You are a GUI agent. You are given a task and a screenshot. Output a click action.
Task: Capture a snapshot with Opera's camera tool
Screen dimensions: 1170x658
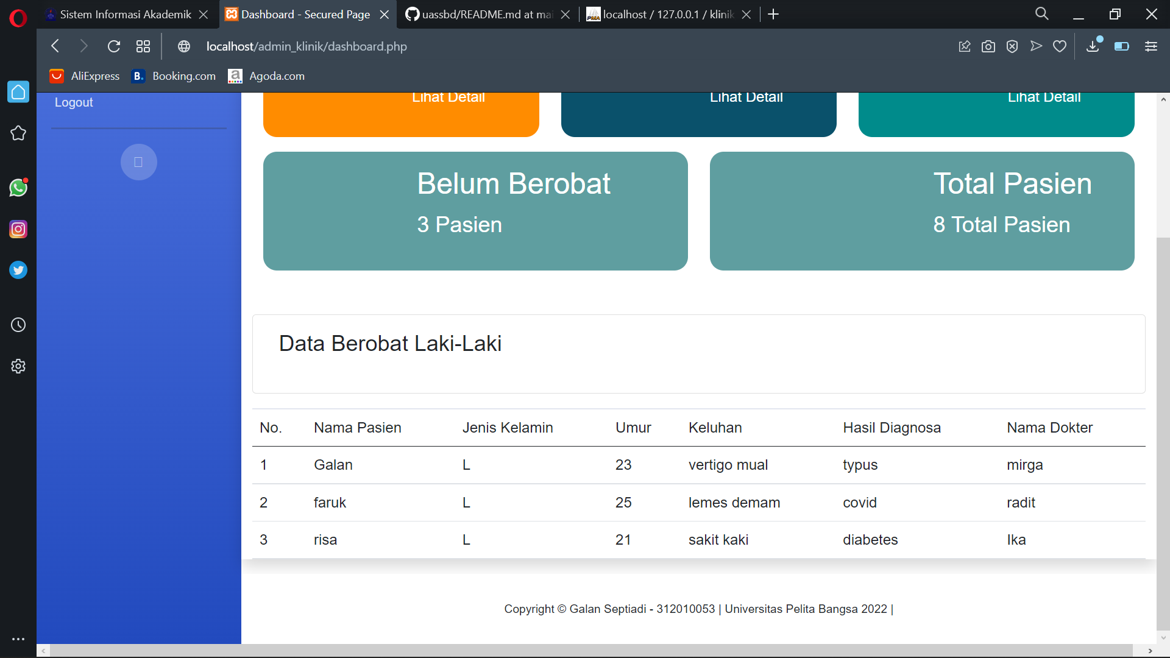click(988, 46)
